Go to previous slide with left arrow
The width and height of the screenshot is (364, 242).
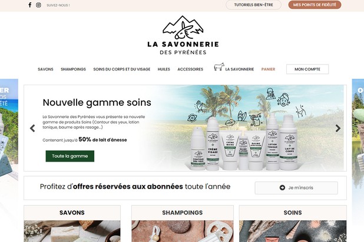click(x=32, y=128)
